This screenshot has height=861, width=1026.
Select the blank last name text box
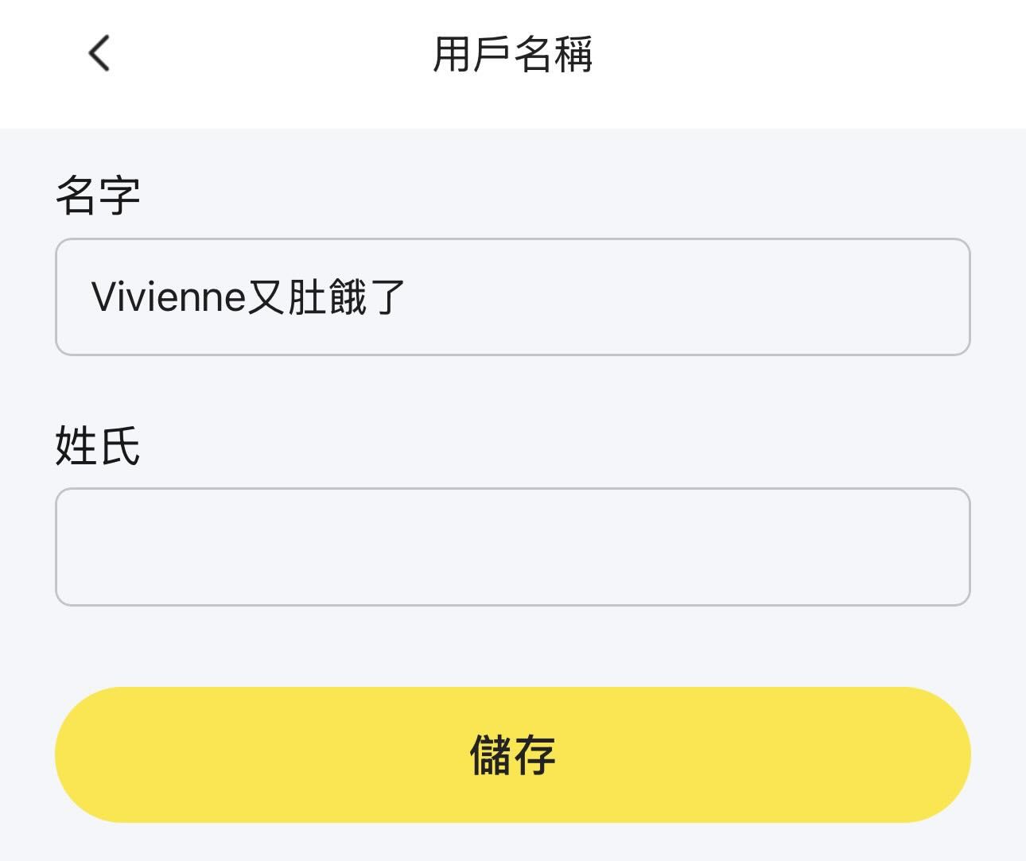pyautogui.click(x=512, y=546)
